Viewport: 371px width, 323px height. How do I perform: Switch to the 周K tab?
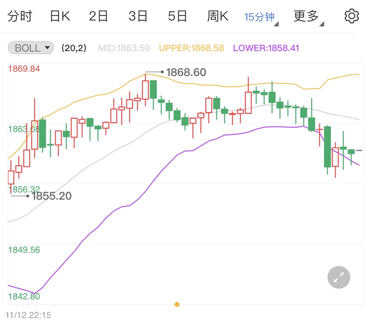(x=218, y=16)
